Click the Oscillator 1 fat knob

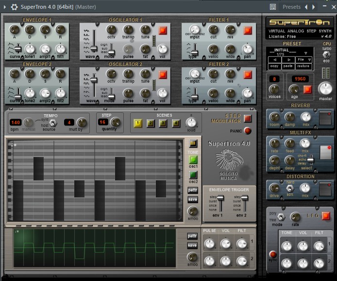(x=145, y=49)
